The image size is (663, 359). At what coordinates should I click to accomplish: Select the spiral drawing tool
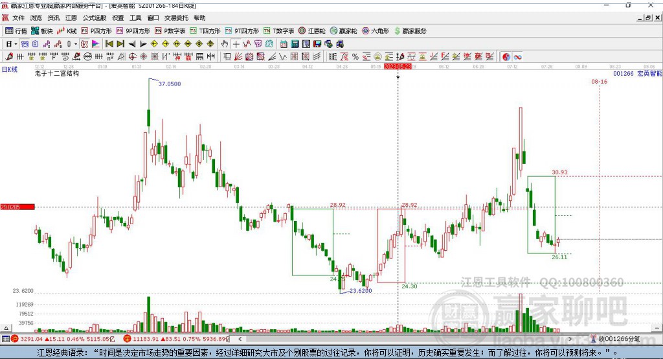pyautogui.click(x=65, y=57)
